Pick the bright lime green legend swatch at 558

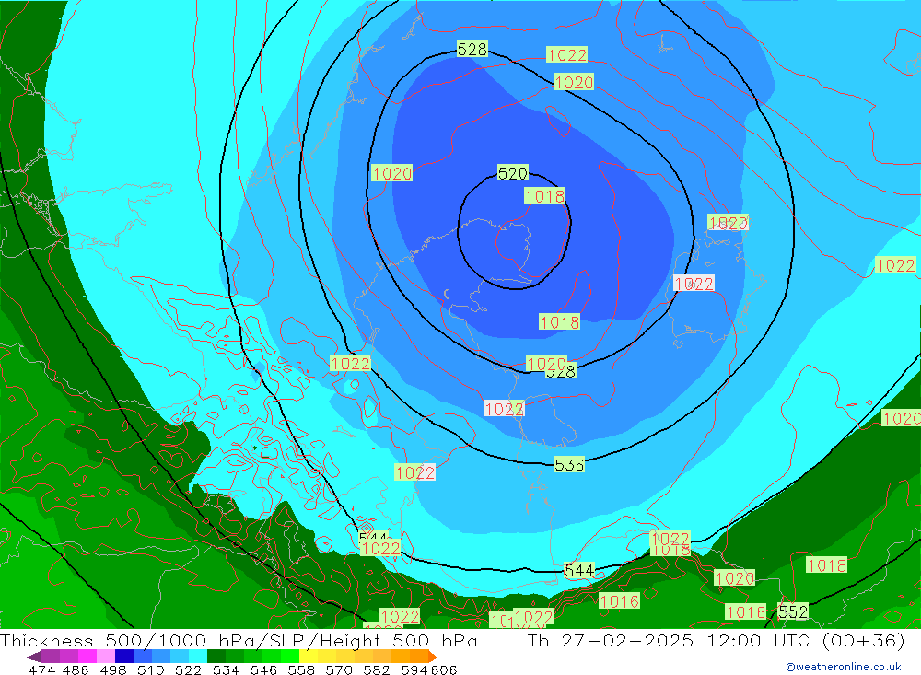pyautogui.click(x=289, y=657)
